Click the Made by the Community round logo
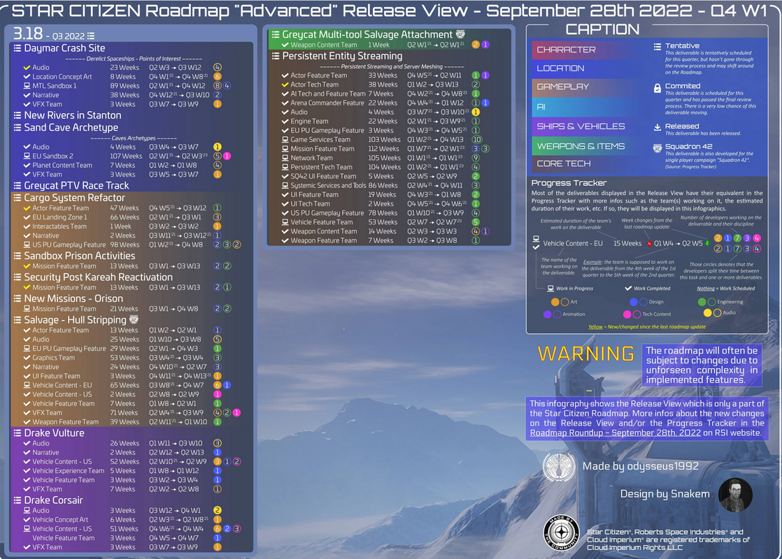The width and height of the screenshot is (782, 559). (561, 532)
